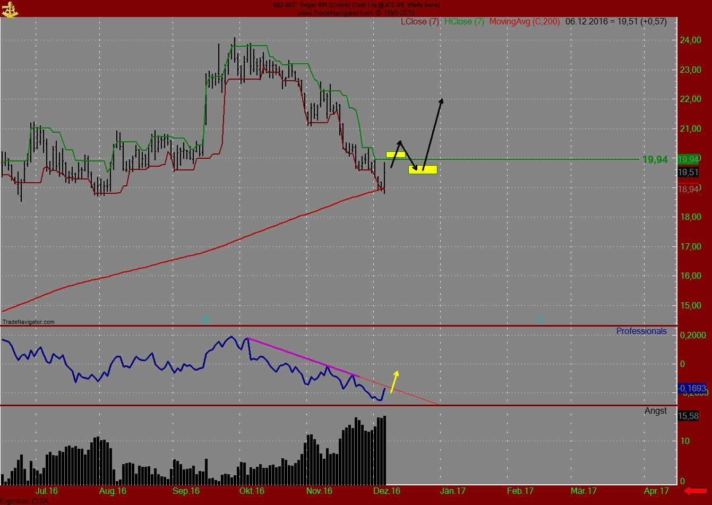Click the golden sextant logo top-left
This screenshot has width=712, height=505.
[x=11, y=8]
